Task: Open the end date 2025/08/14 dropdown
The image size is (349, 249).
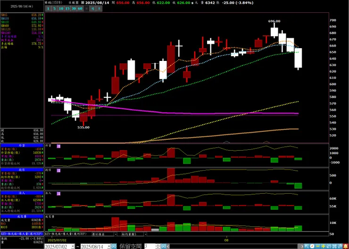Action: click(109, 246)
